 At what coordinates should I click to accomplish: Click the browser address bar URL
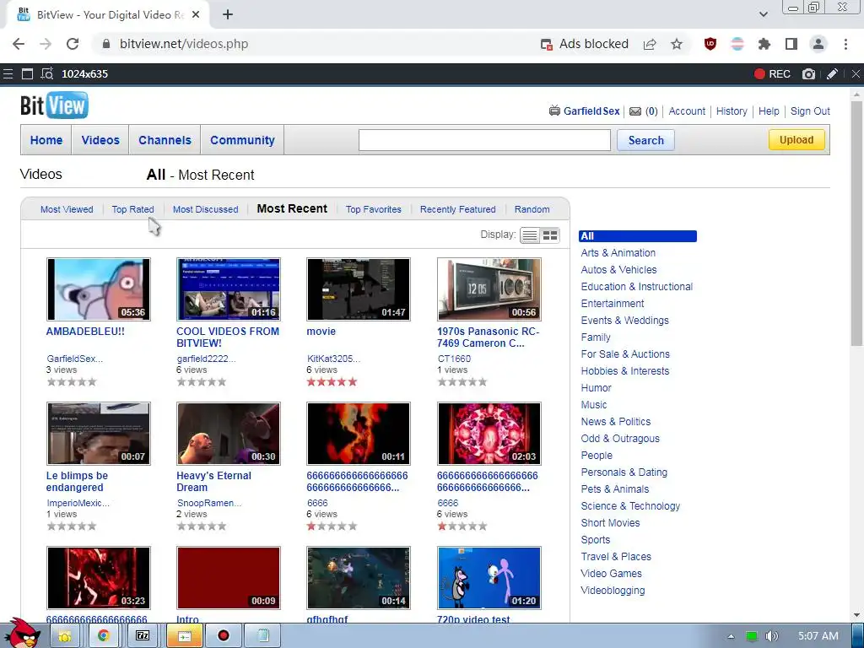(184, 44)
